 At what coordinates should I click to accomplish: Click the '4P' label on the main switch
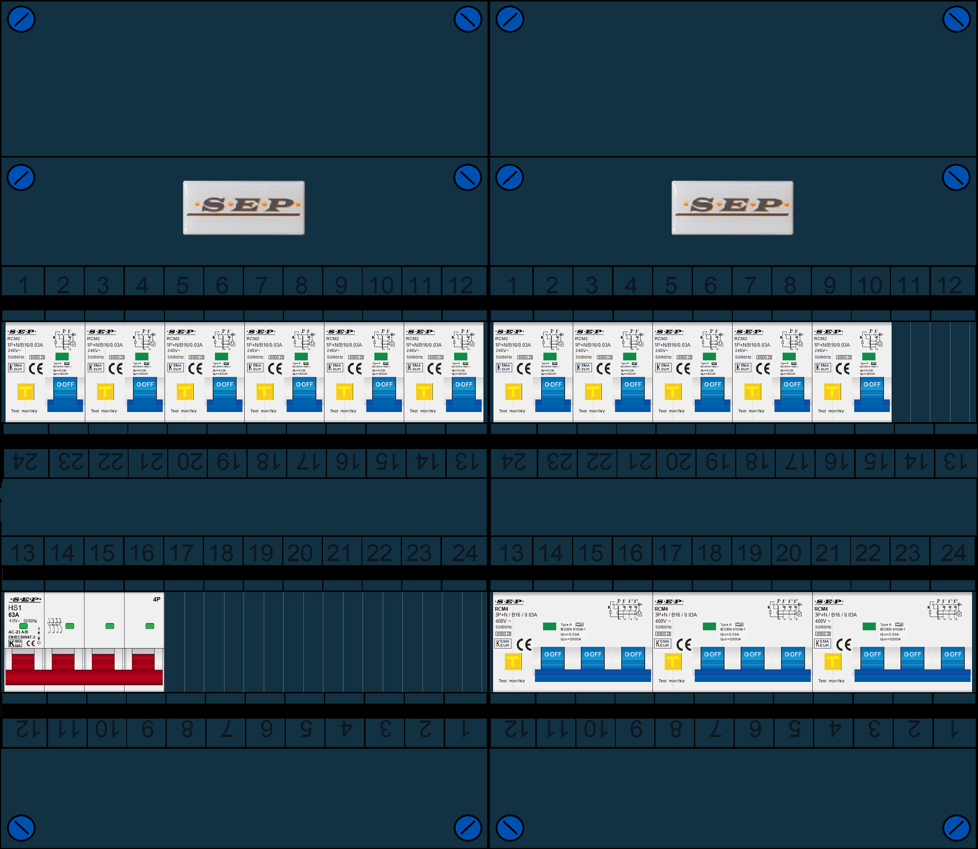pos(157,599)
